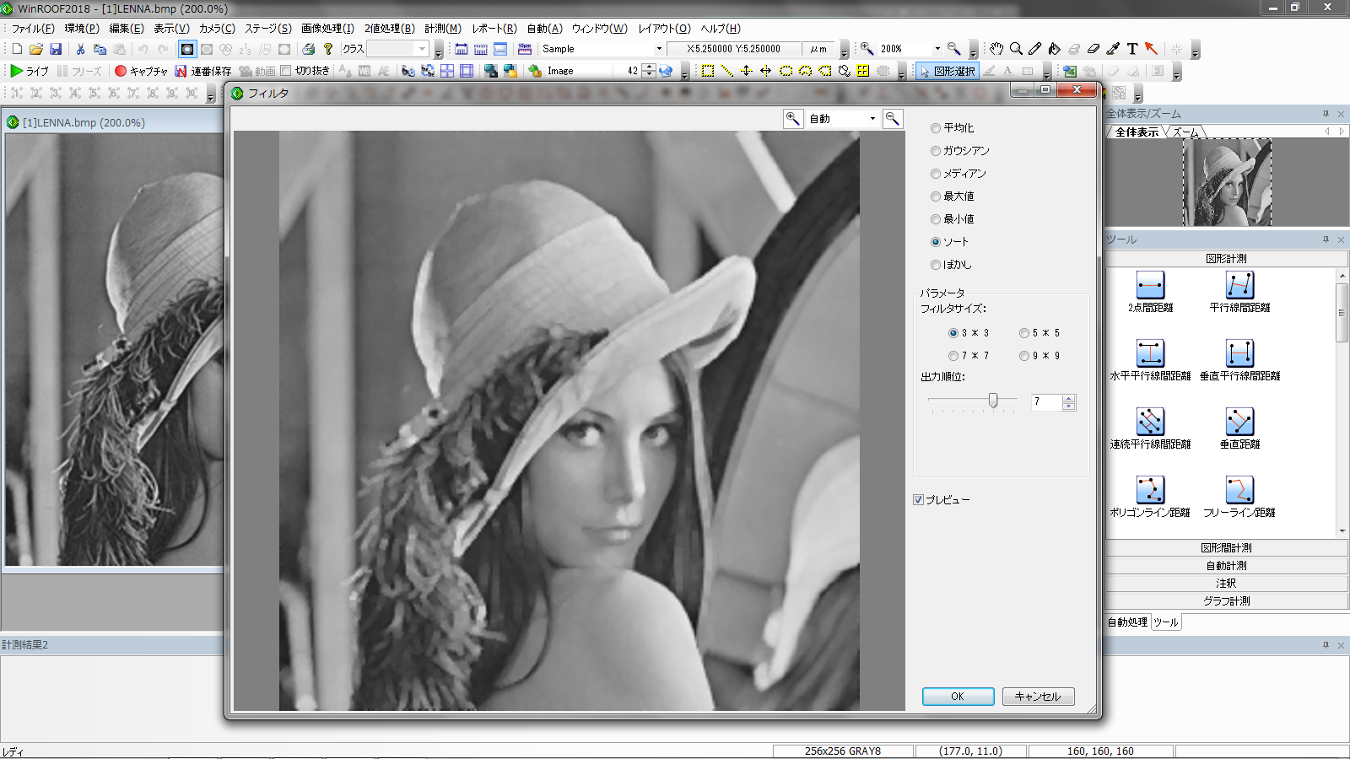Click horizontal parallel line distance icon
The image size is (1350, 759).
click(1150, 353)
